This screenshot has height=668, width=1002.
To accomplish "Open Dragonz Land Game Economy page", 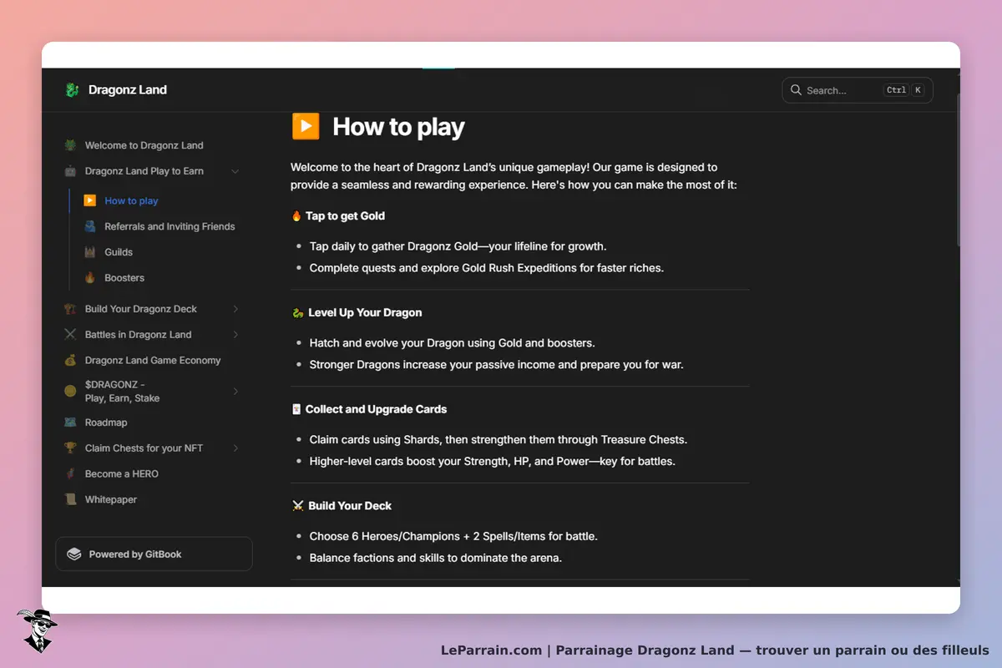I will pyautogui.click(x=153, y=361).
